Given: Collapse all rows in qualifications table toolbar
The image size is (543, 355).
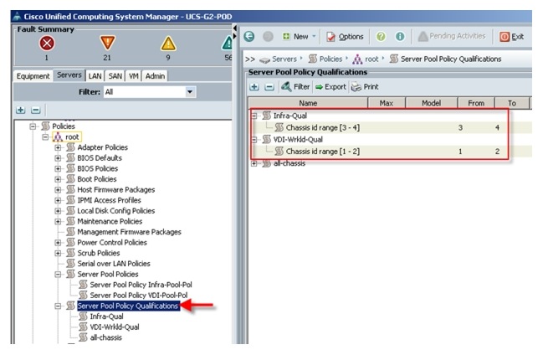Looking at the screenshot, I should coord(269,87).
